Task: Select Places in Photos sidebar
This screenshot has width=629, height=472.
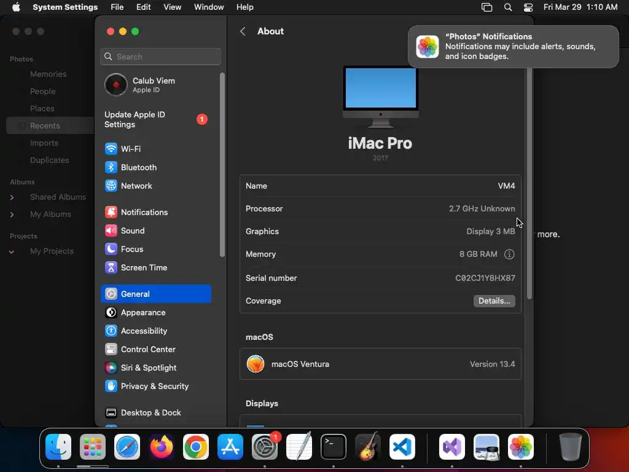Action: click(42, 109)
